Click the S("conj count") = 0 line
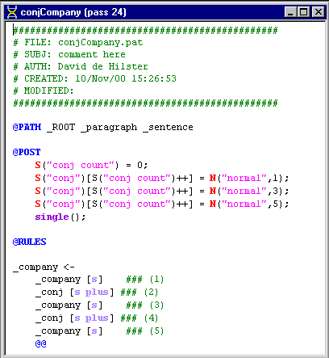329x358 pixels. pos(91,165)
